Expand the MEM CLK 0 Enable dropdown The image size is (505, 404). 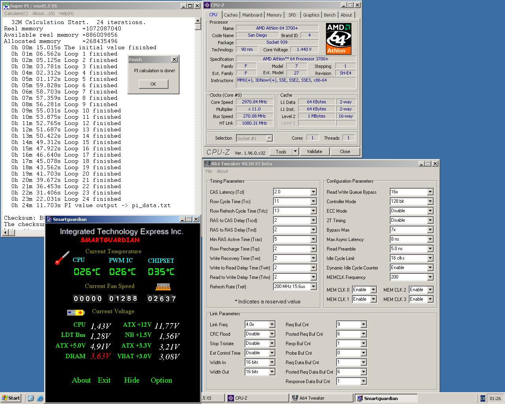(373, 290)
